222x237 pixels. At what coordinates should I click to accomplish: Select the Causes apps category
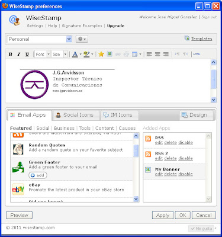[x=127, y=128]
